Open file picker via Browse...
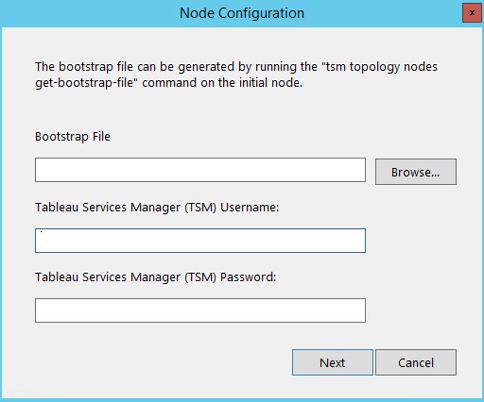 (x=416, y=172)
